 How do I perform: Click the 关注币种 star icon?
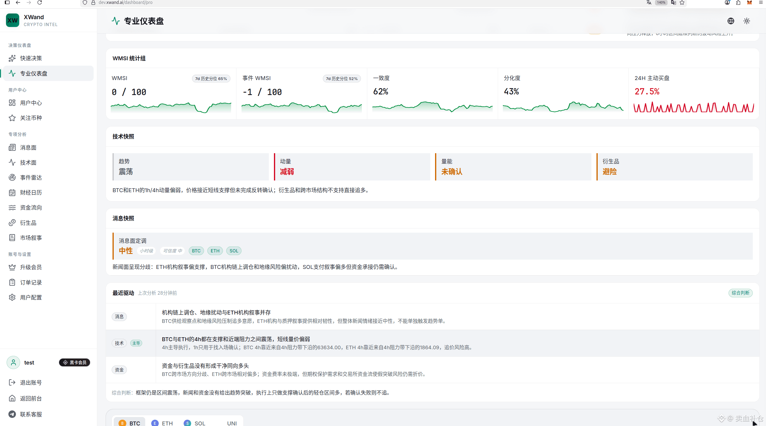point(12,118)
